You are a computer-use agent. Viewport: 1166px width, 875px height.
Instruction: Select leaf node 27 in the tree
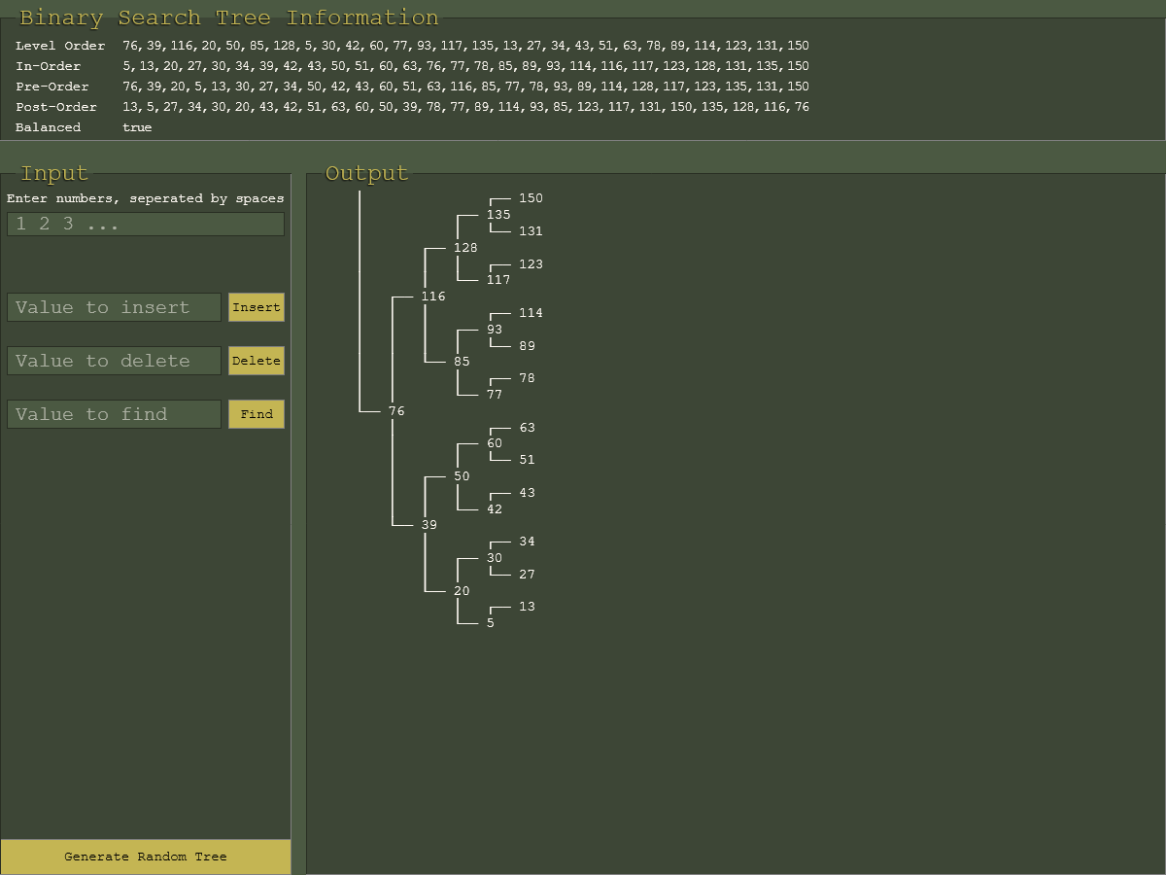pyautogui.click(x=527, y=575)
